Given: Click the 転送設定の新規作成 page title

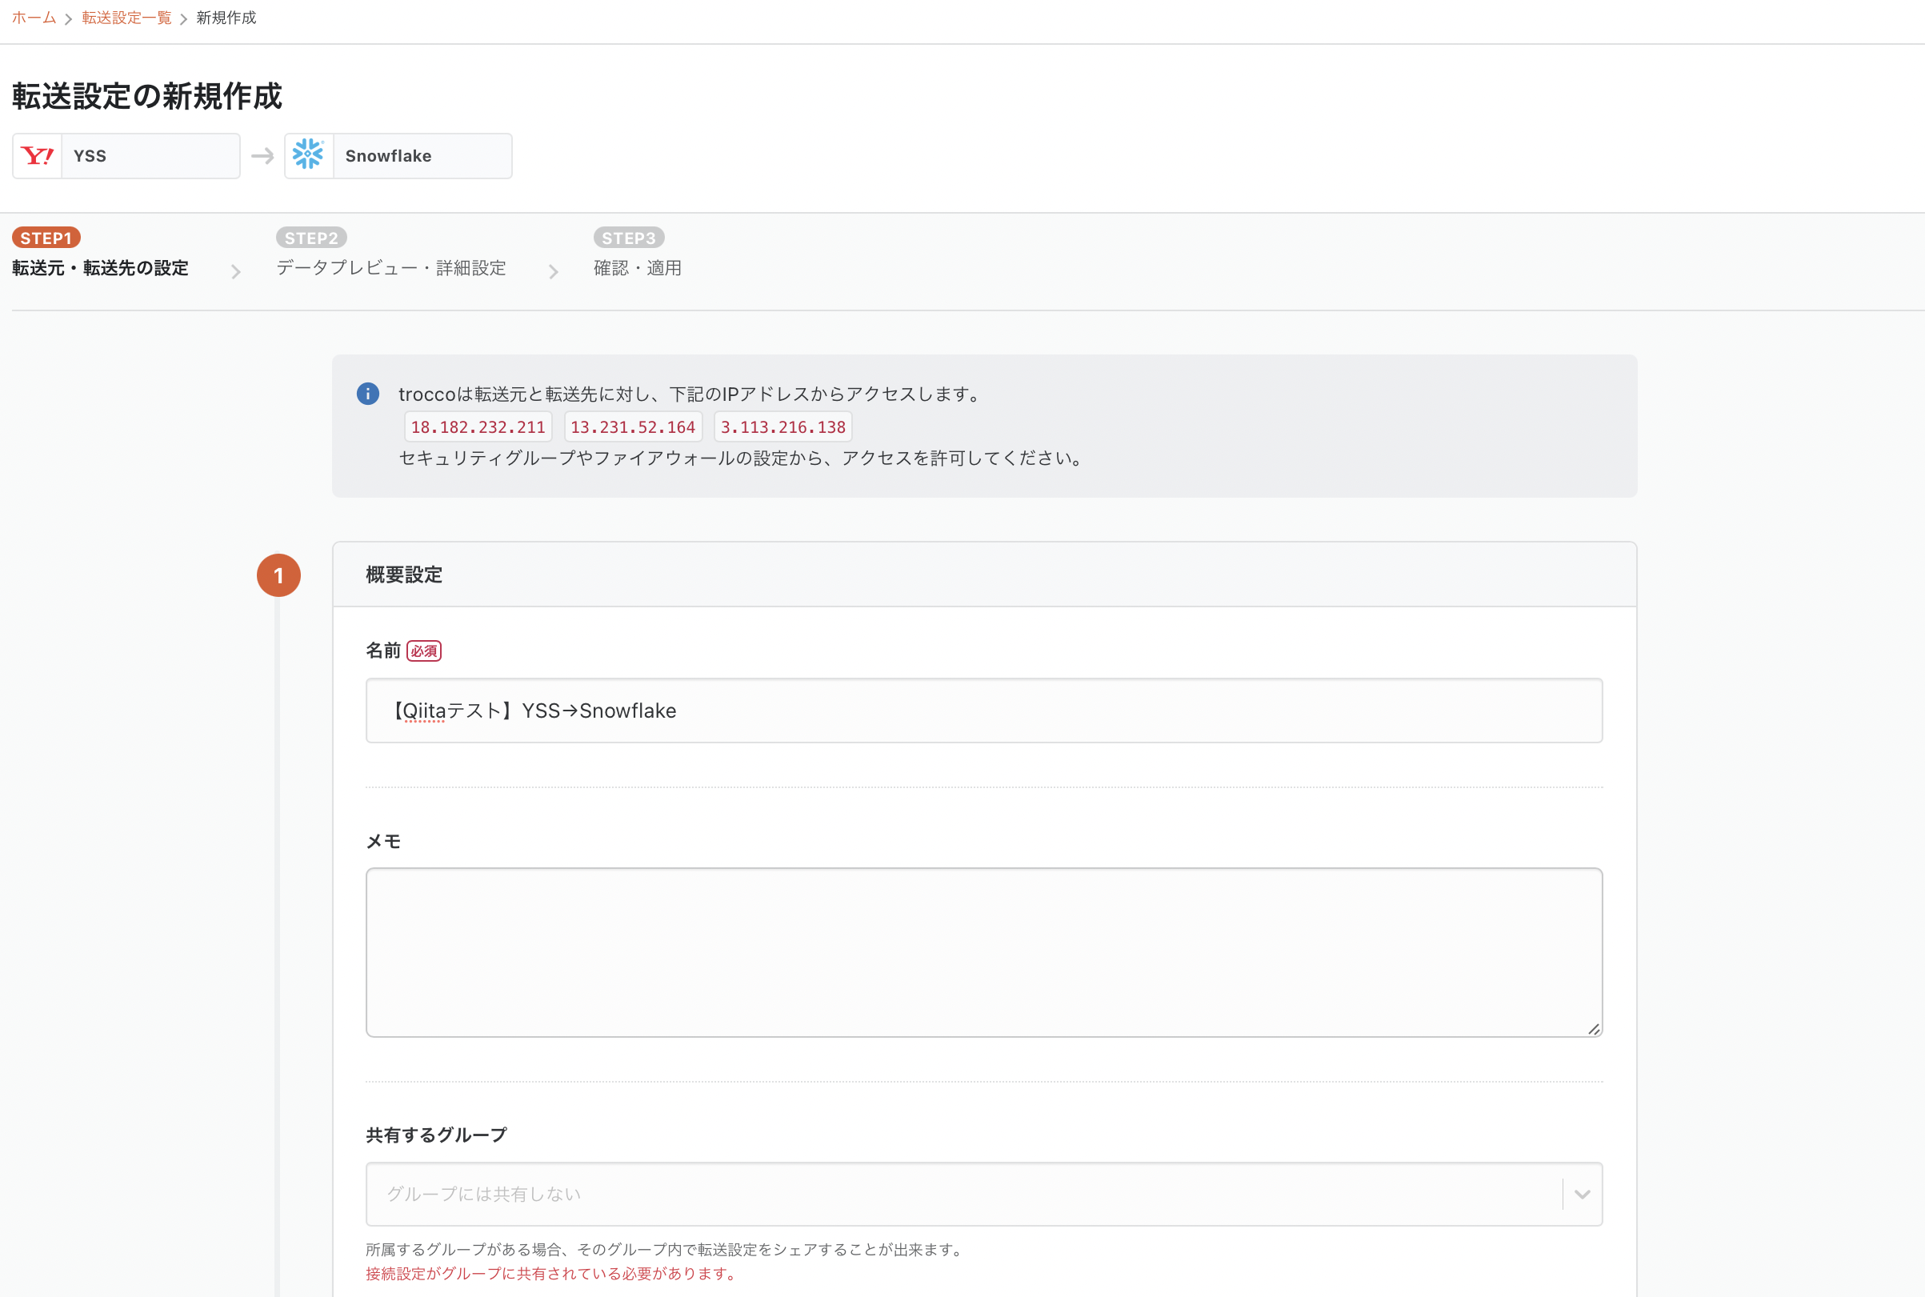Looking at the screenshot, I should pyautogui.click(x=147, y=96).
